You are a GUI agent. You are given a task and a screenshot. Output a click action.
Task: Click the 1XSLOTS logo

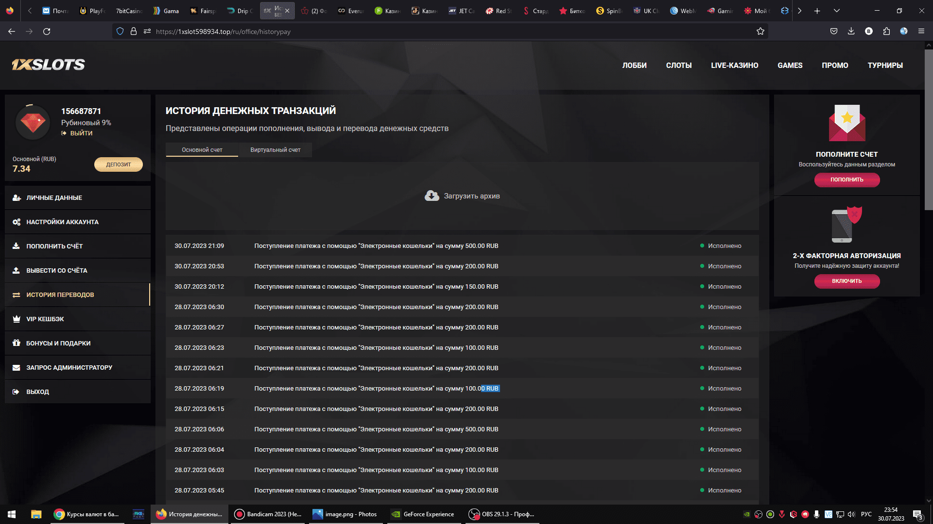49,65
